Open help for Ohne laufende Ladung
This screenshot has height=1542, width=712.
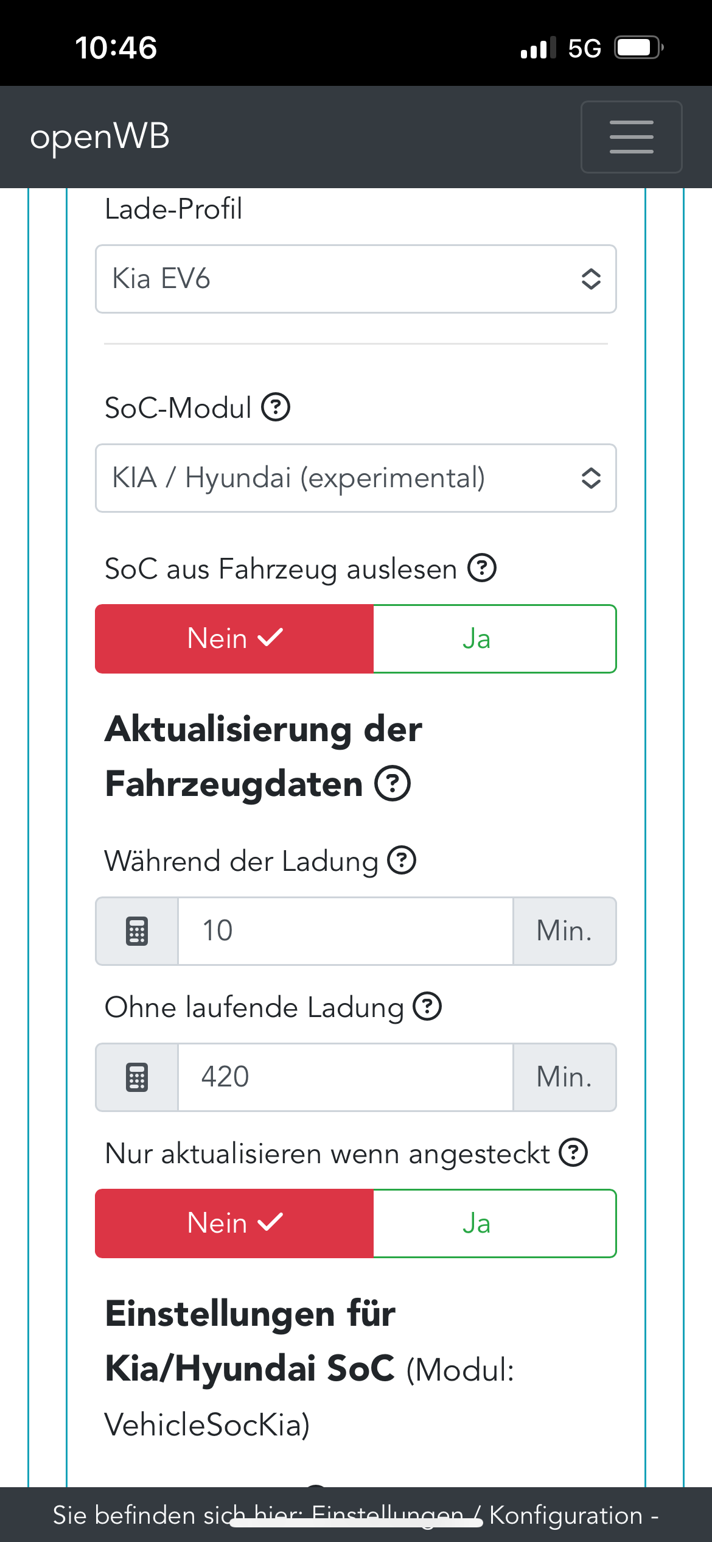427,1007
